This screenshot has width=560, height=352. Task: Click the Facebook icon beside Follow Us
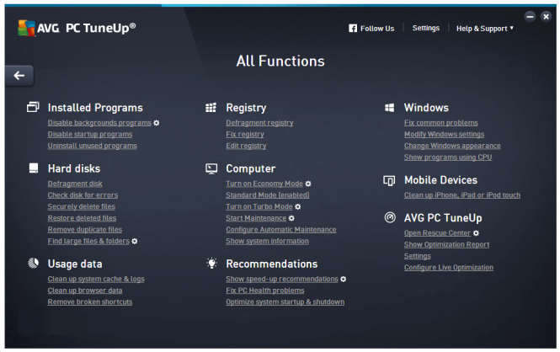[x=353, y=29]
